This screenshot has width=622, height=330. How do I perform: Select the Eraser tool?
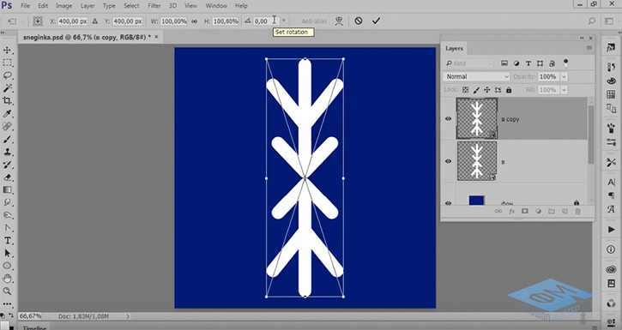(7, 177)
